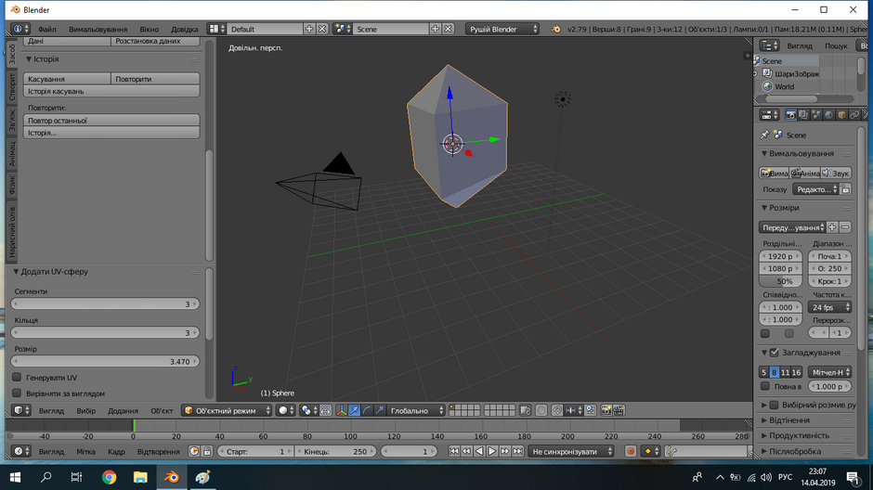
Task: Open the 3D view editor type selector
Action: coord(21,410)
